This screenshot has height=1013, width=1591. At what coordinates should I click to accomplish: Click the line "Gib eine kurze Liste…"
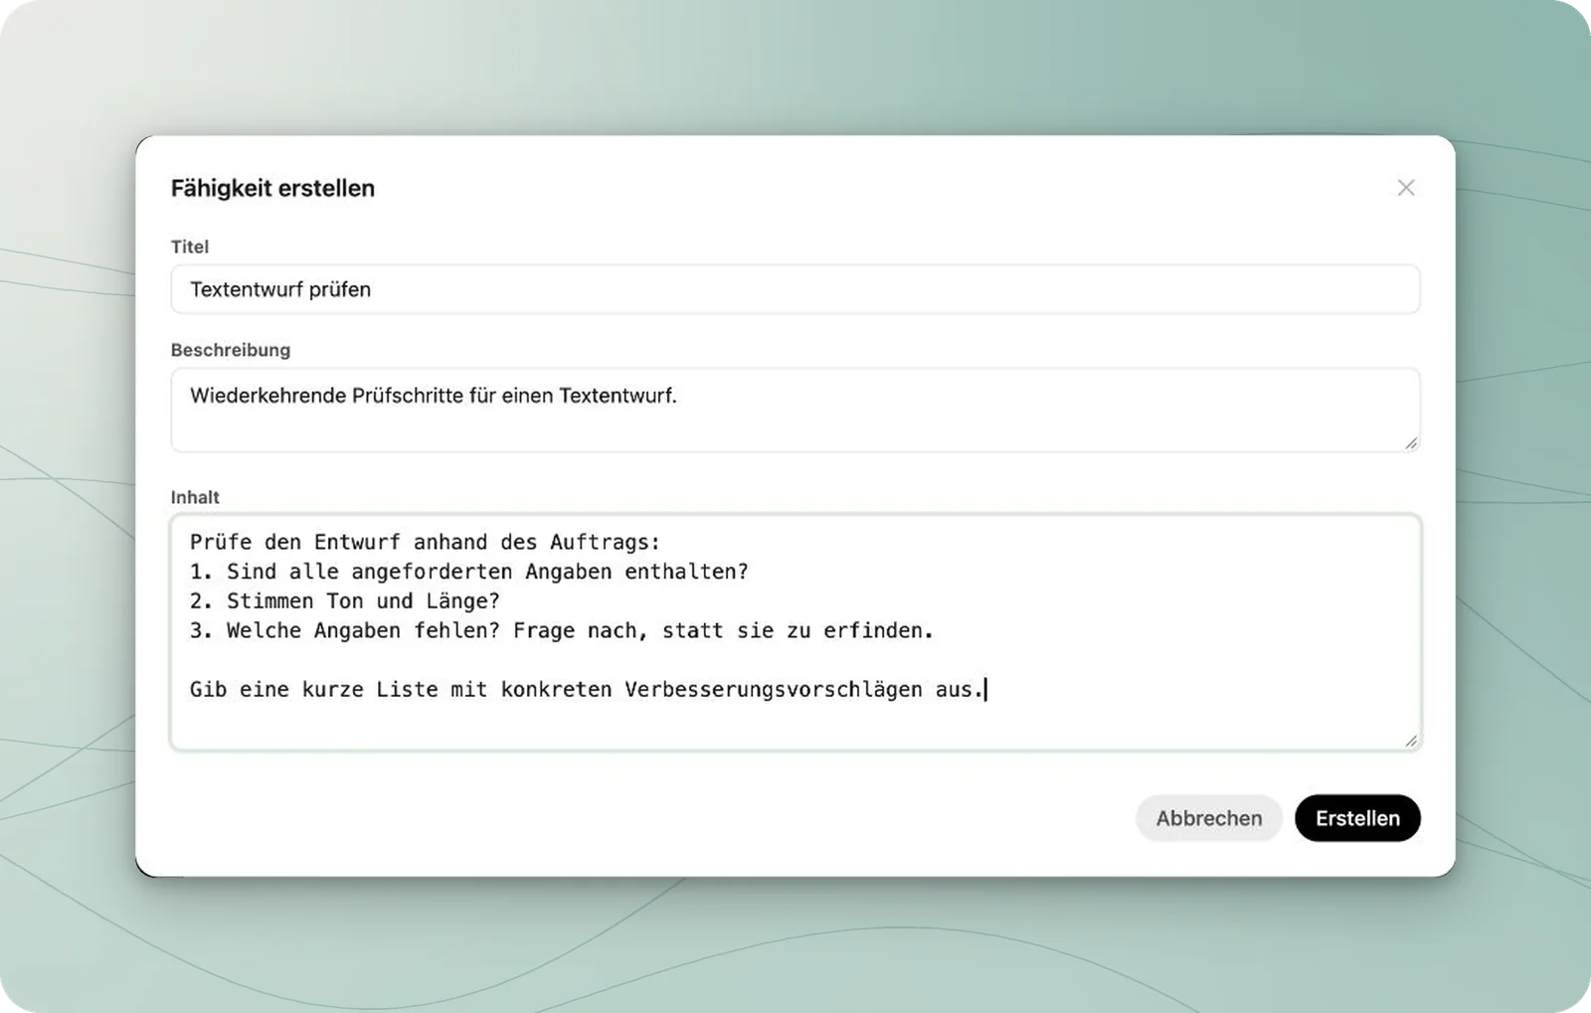click(x=587, y=689)
